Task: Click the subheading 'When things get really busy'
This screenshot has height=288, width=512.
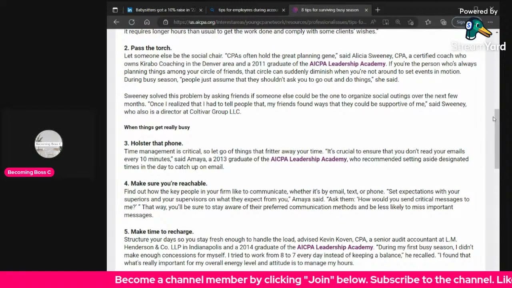Action: point(157,127)
